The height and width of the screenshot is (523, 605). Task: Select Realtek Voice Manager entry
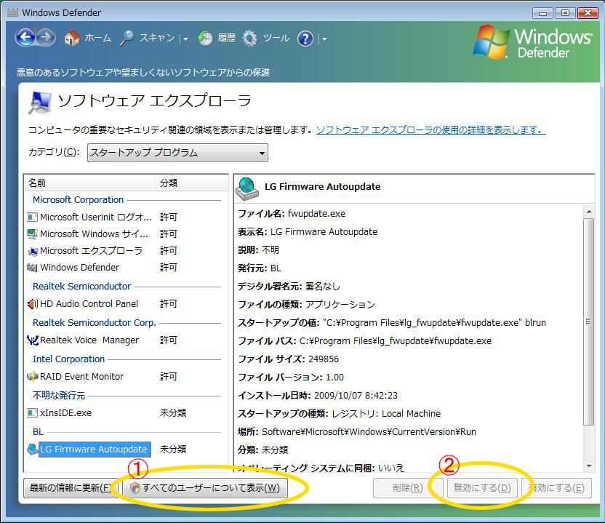[x=89, y=340]
